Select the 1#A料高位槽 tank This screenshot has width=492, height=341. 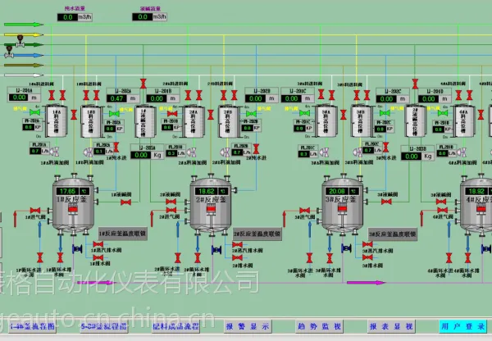coord(56,120)
